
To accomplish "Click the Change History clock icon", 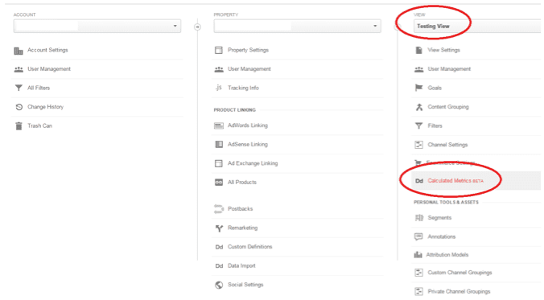I will pyautogui.click(x=19, y=107).
